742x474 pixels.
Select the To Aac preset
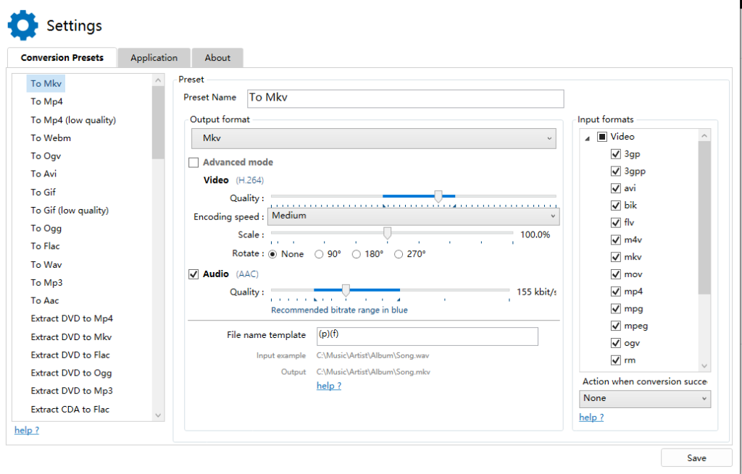pos(45,300)
